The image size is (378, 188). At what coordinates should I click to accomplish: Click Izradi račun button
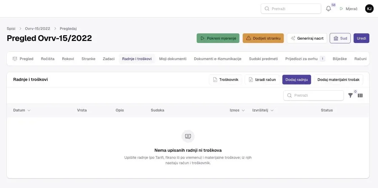262,80
